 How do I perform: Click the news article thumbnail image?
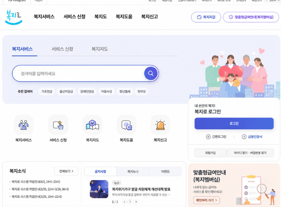click(99, 189)
